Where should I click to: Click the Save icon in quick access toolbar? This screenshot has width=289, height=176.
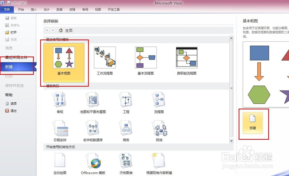(x=9, y=3)
